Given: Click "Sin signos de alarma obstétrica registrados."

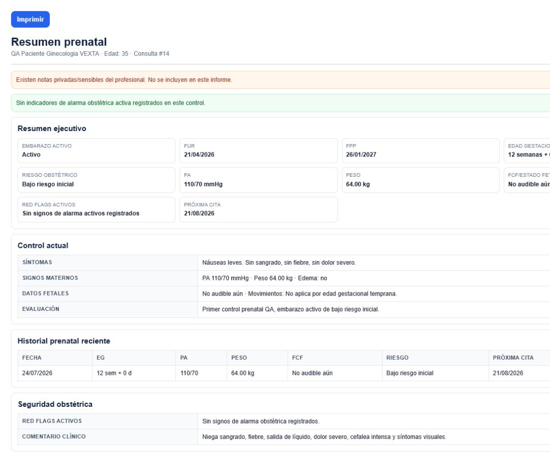Looking at the screenshot, I should click(261, 422).
